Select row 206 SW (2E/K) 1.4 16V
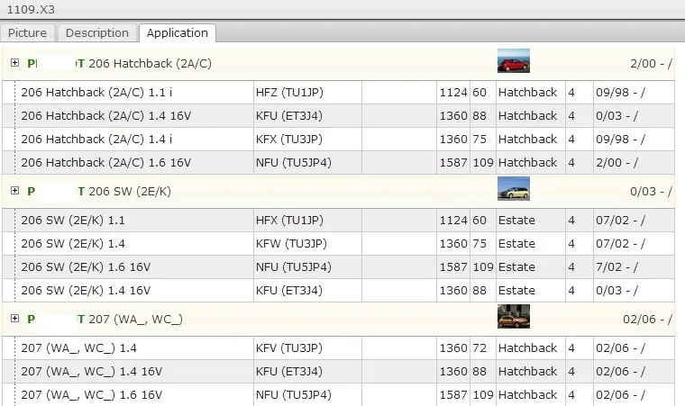 (339, 290)
